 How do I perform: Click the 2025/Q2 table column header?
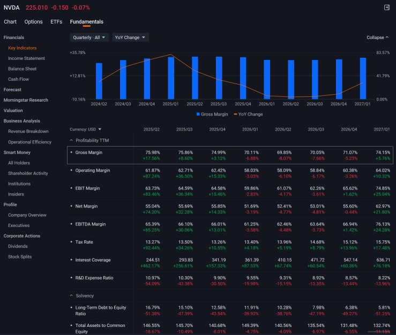pos(151,129)
